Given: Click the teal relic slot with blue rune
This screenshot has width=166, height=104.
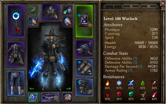Looking at the screenshot, I should tap(33, 98).
